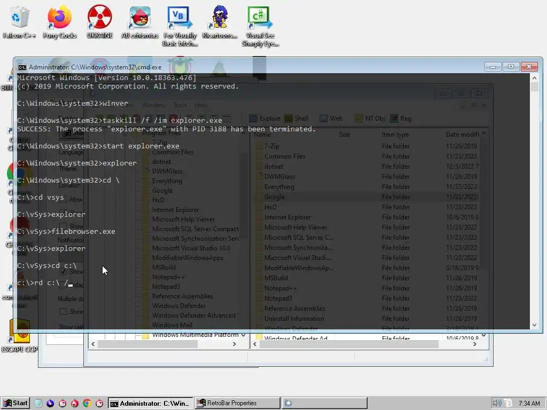Select the Google folder row in file list
Screen dimensions: 547x410
tap(365, 197)
